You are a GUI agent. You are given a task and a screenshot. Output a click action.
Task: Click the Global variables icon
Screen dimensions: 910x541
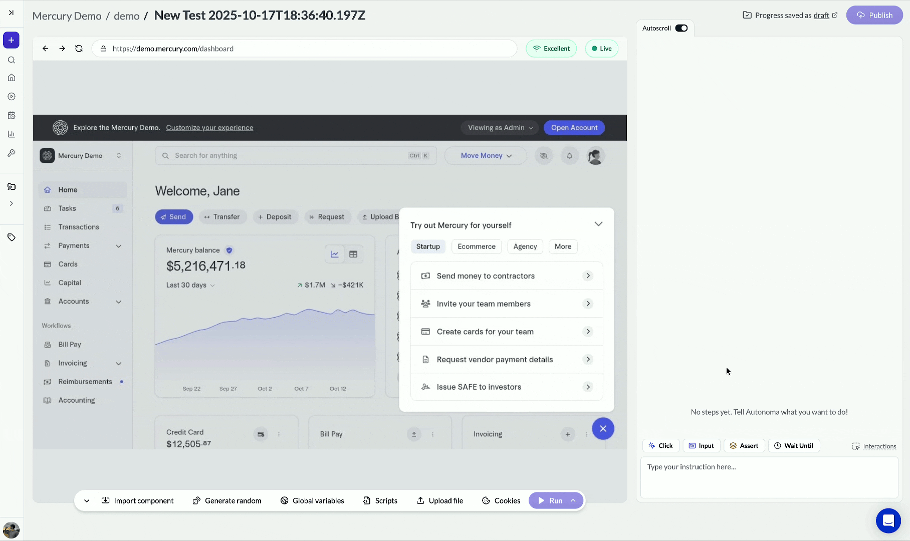coord(284,500)
